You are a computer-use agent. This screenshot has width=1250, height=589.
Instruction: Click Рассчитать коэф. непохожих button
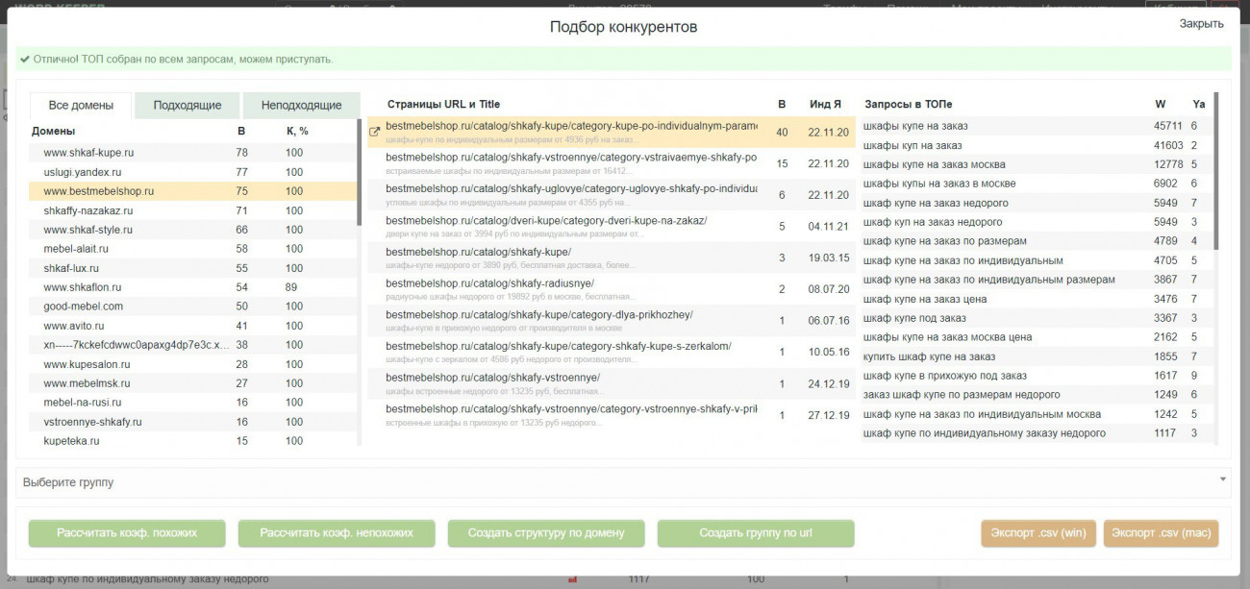point(337,533)
